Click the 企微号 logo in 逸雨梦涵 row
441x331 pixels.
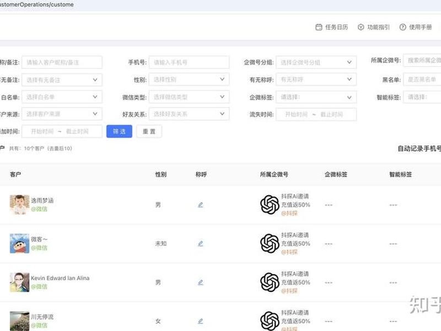coord(270,205)
